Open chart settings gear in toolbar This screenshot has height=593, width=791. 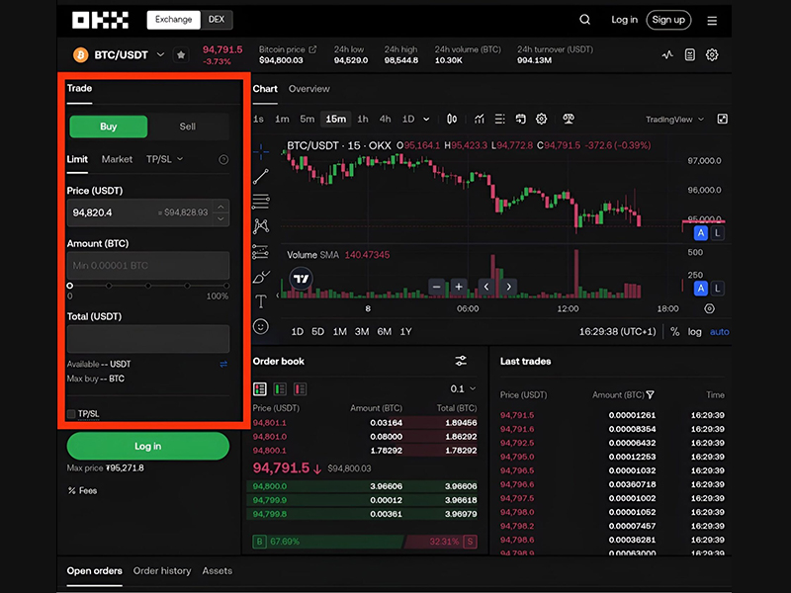541,119
